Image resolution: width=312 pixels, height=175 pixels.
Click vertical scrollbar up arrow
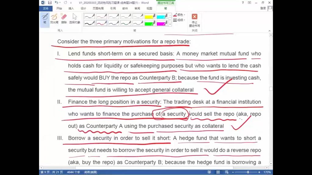pos(271,35)
